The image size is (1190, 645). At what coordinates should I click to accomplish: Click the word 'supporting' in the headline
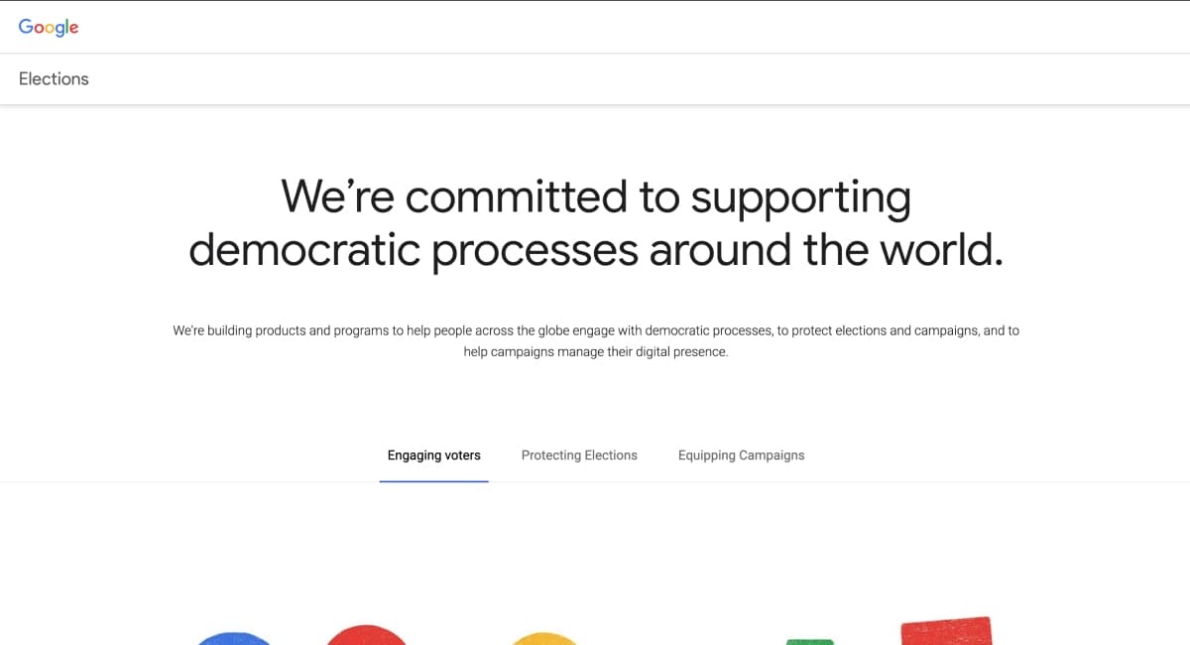pyautogui.click(x=800, y=199)
